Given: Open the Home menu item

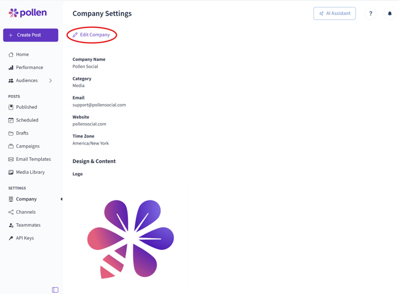Looking at the screenshot, I should pos(23,54).
